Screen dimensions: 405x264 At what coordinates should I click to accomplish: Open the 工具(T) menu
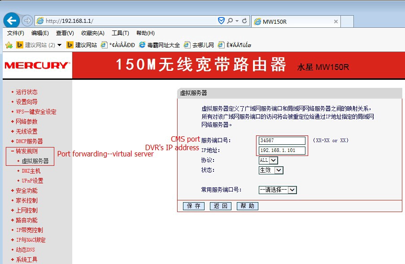(120, 33)
